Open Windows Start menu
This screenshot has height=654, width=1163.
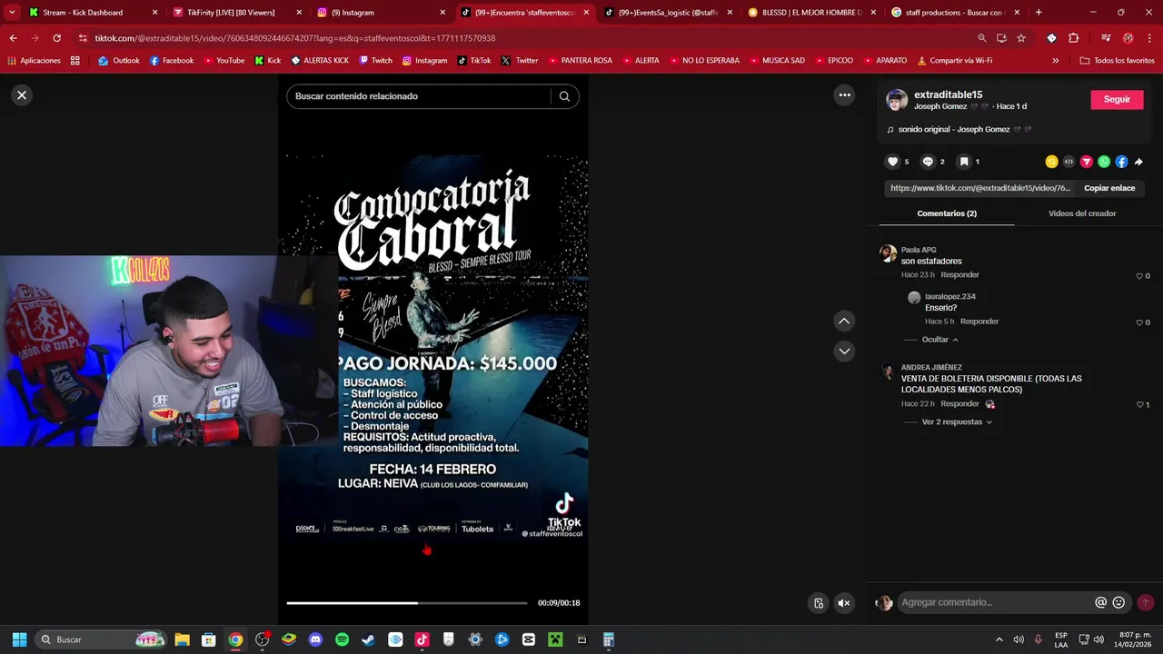(19, 639)
